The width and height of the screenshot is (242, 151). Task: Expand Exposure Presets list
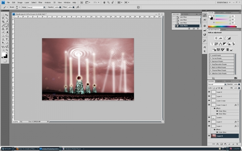211,61
